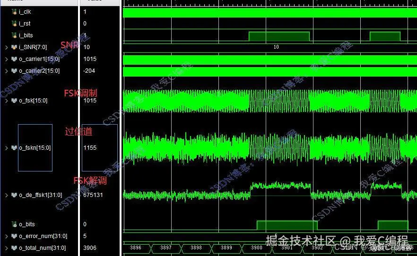Expand the o_carrier2[15:0] bus

[7, 71]
